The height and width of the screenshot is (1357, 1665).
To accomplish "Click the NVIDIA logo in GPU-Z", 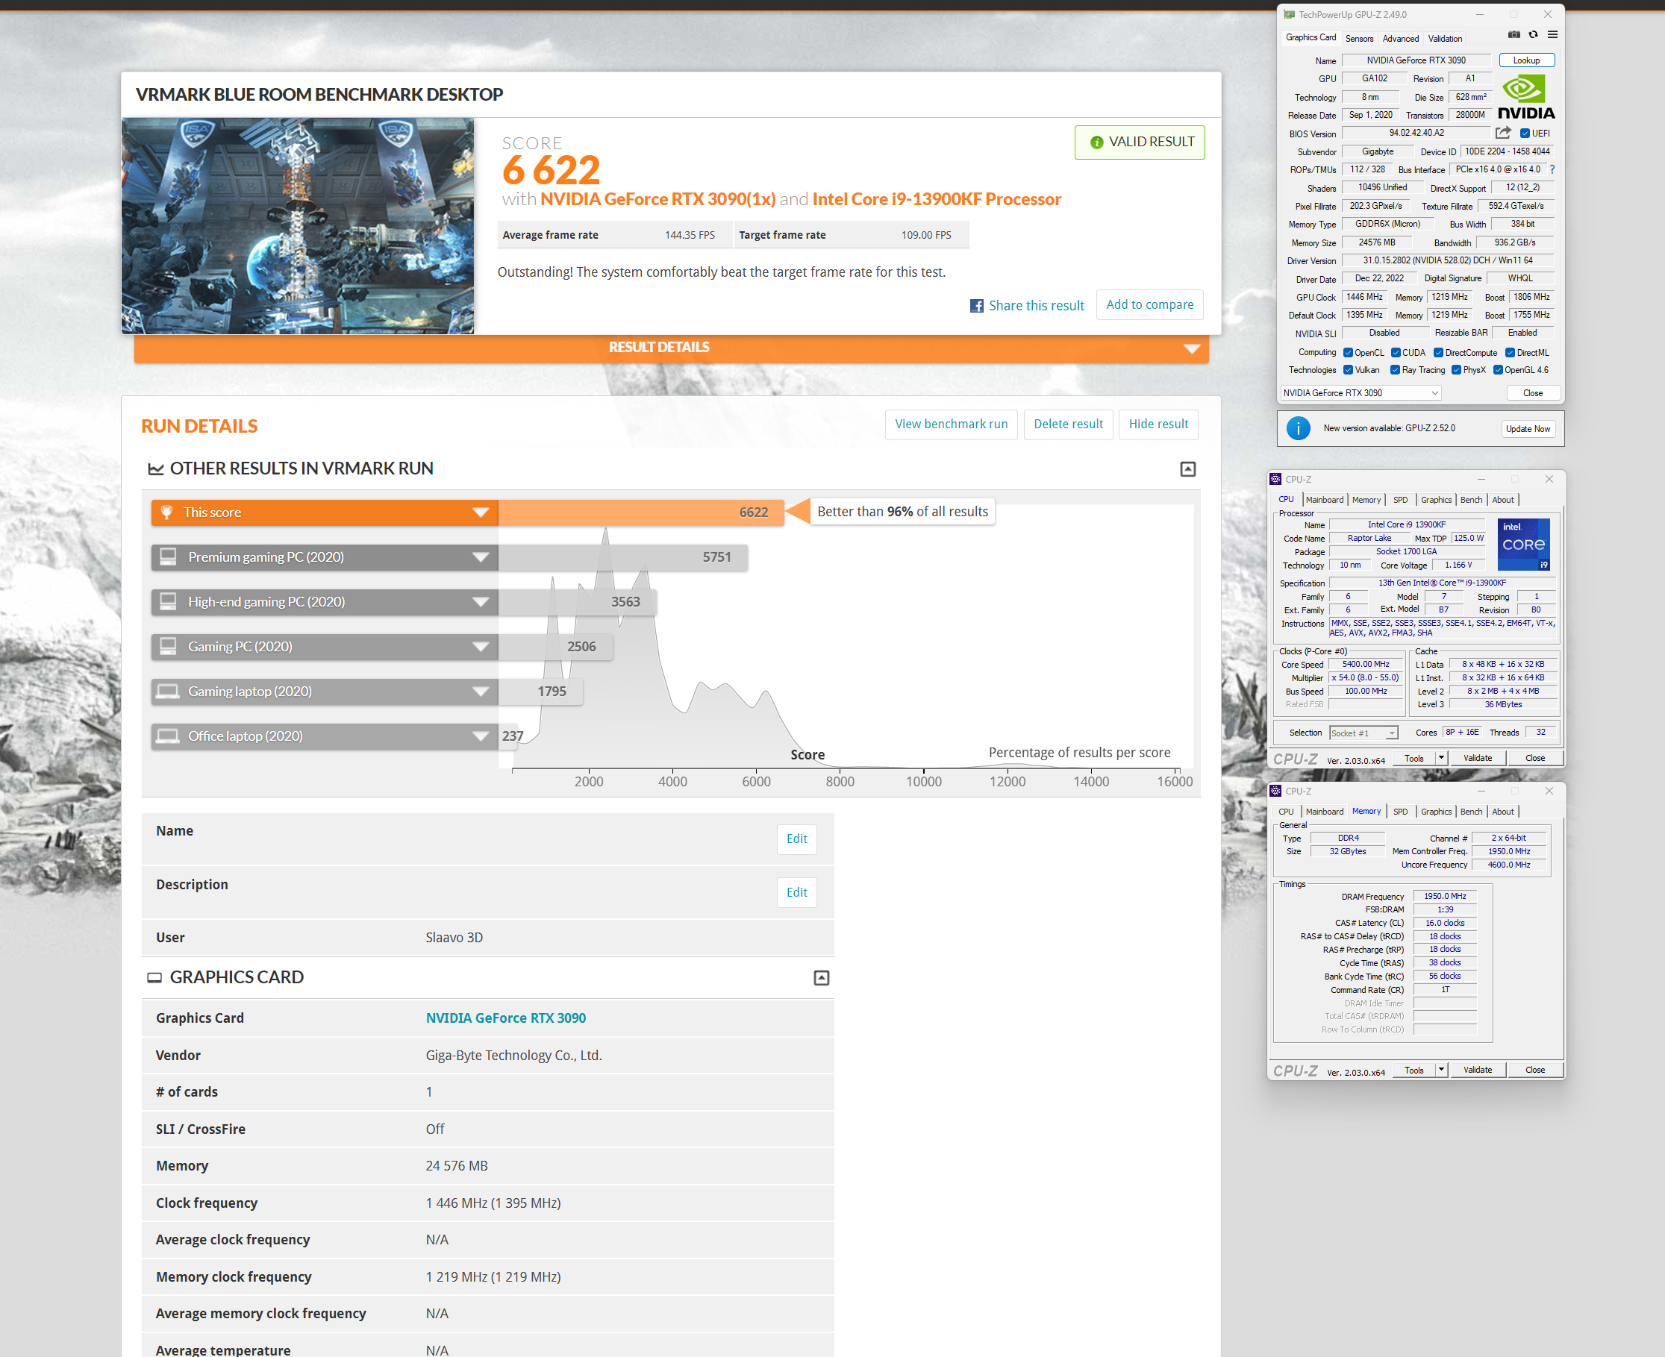I will pyautogui.click(x=1527, y=97).
